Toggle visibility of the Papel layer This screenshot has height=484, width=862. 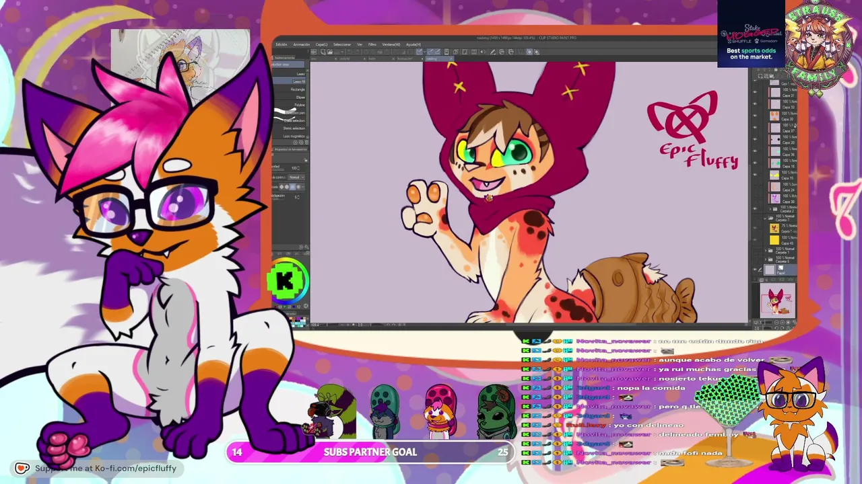tap(755, 270)
